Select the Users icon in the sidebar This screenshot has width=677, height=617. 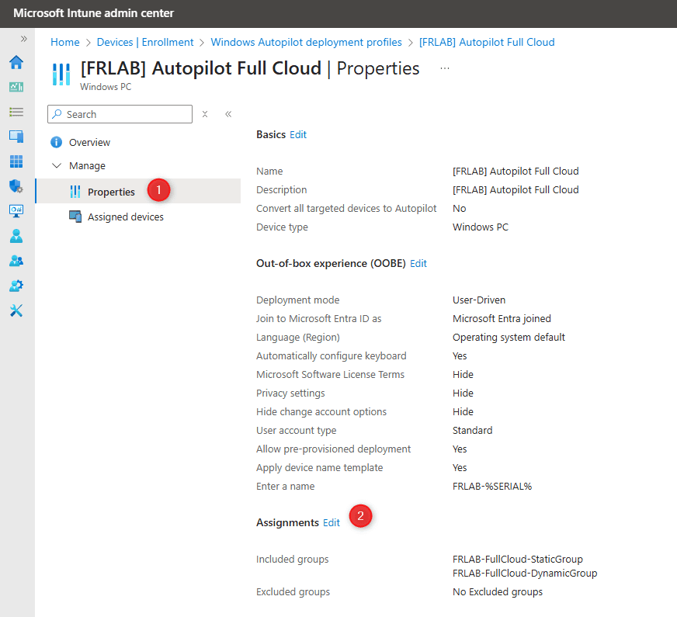16,236
